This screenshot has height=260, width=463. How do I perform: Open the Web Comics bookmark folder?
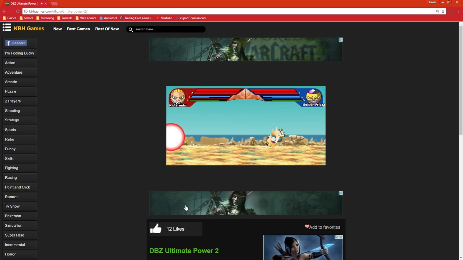point(86,18)
